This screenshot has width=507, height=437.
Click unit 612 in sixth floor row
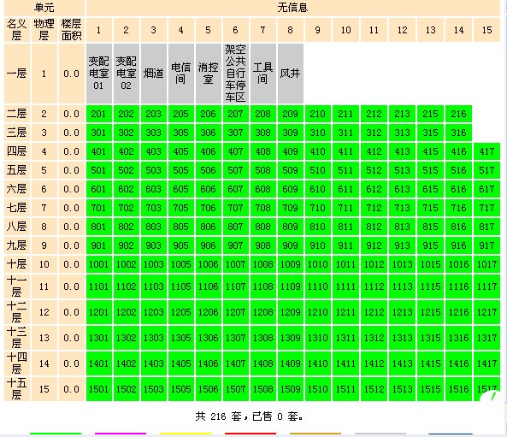pos(374,189)
